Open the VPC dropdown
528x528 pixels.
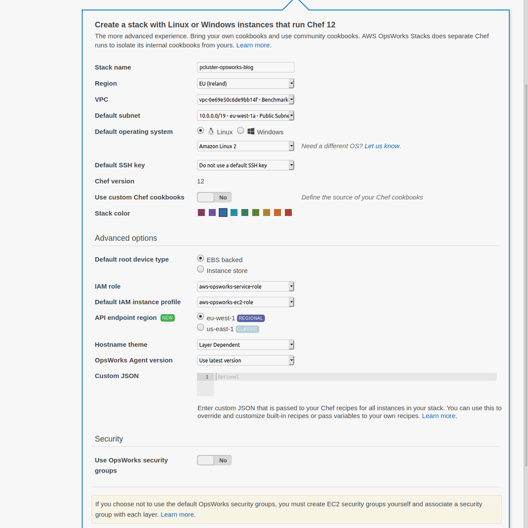pyautogui.click(x=291, y=99)
